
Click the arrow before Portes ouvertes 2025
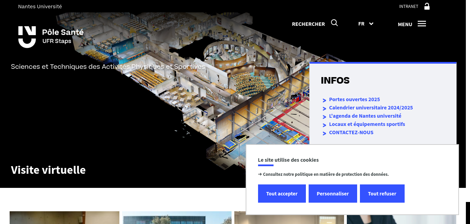coord(324,100)
